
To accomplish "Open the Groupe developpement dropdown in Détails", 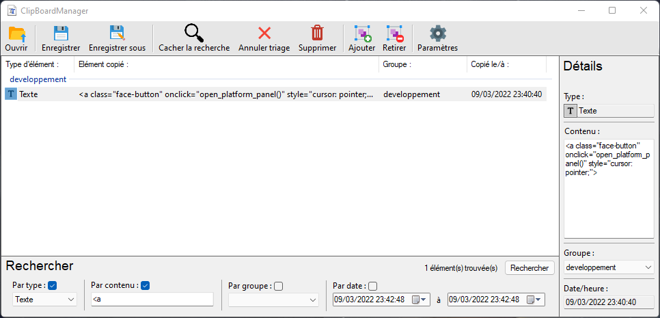I will click(609, 267).
